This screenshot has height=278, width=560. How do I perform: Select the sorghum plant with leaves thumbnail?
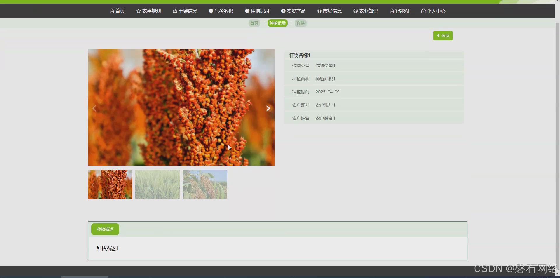[x=205, y=185]
